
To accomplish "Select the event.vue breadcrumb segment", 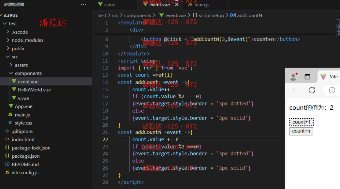I will [x=172, y=15].
